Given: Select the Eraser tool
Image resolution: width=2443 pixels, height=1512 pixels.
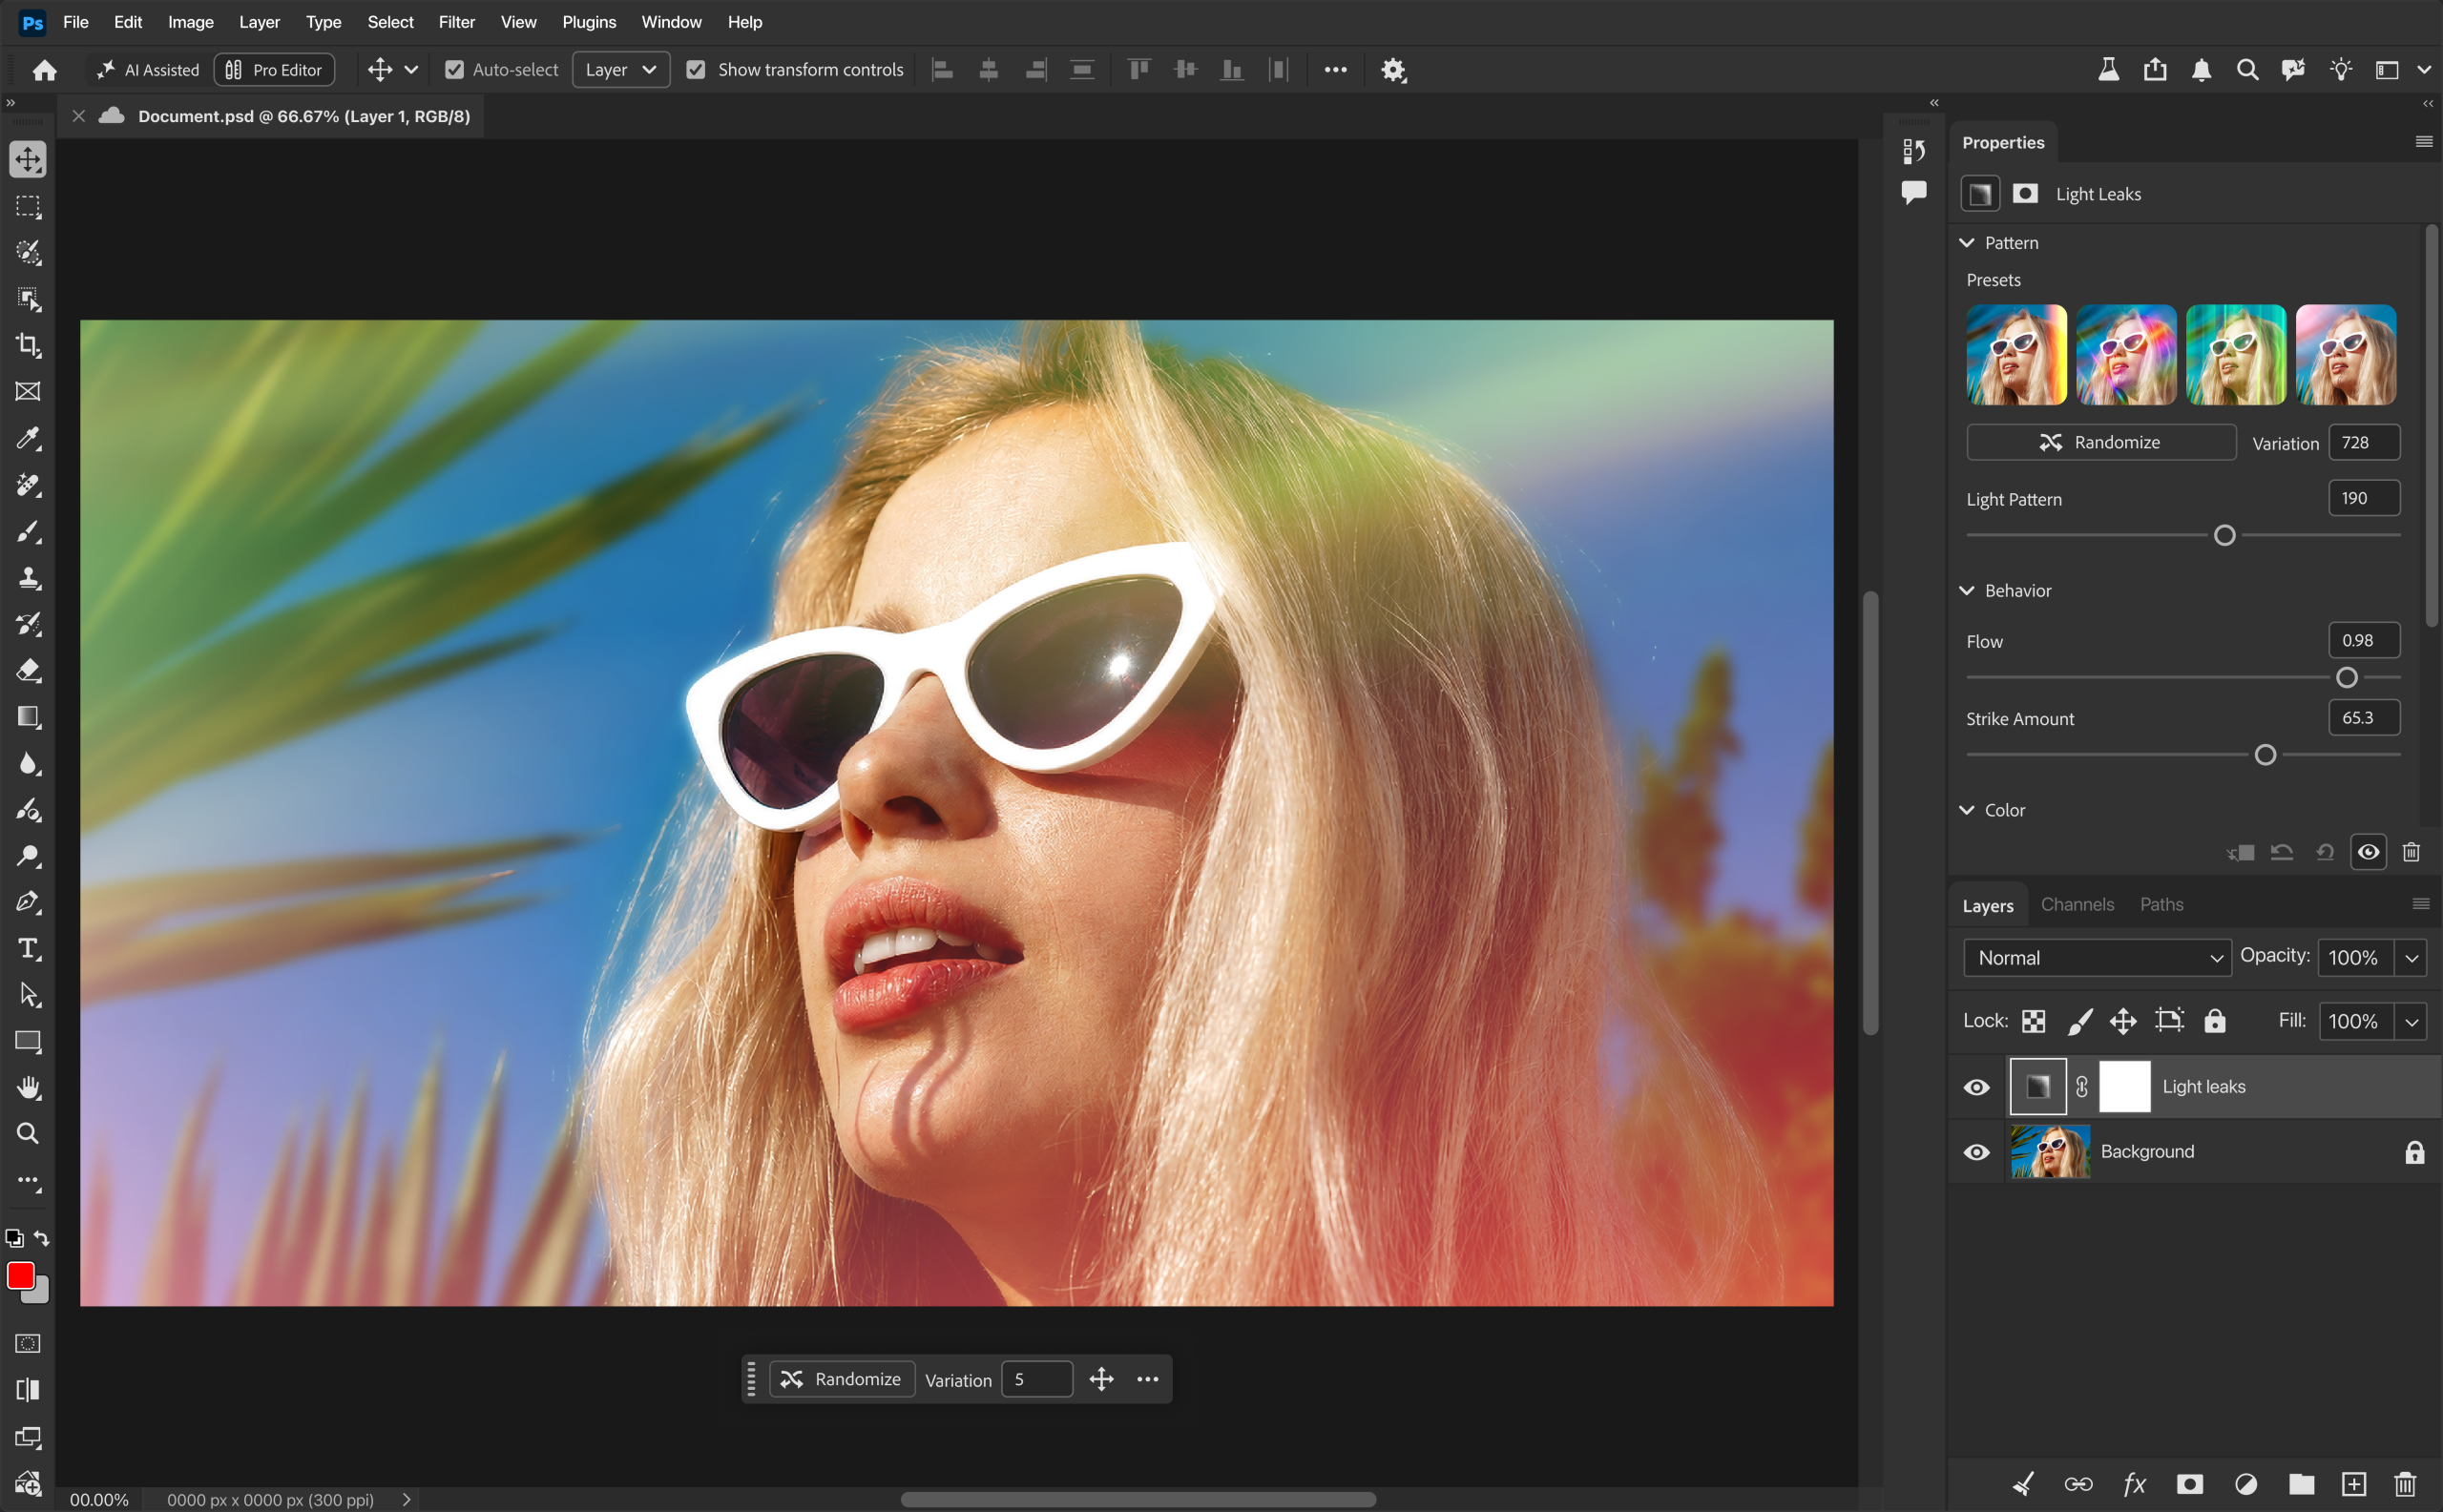Looking at the screenshot, I should click(28, 670).
